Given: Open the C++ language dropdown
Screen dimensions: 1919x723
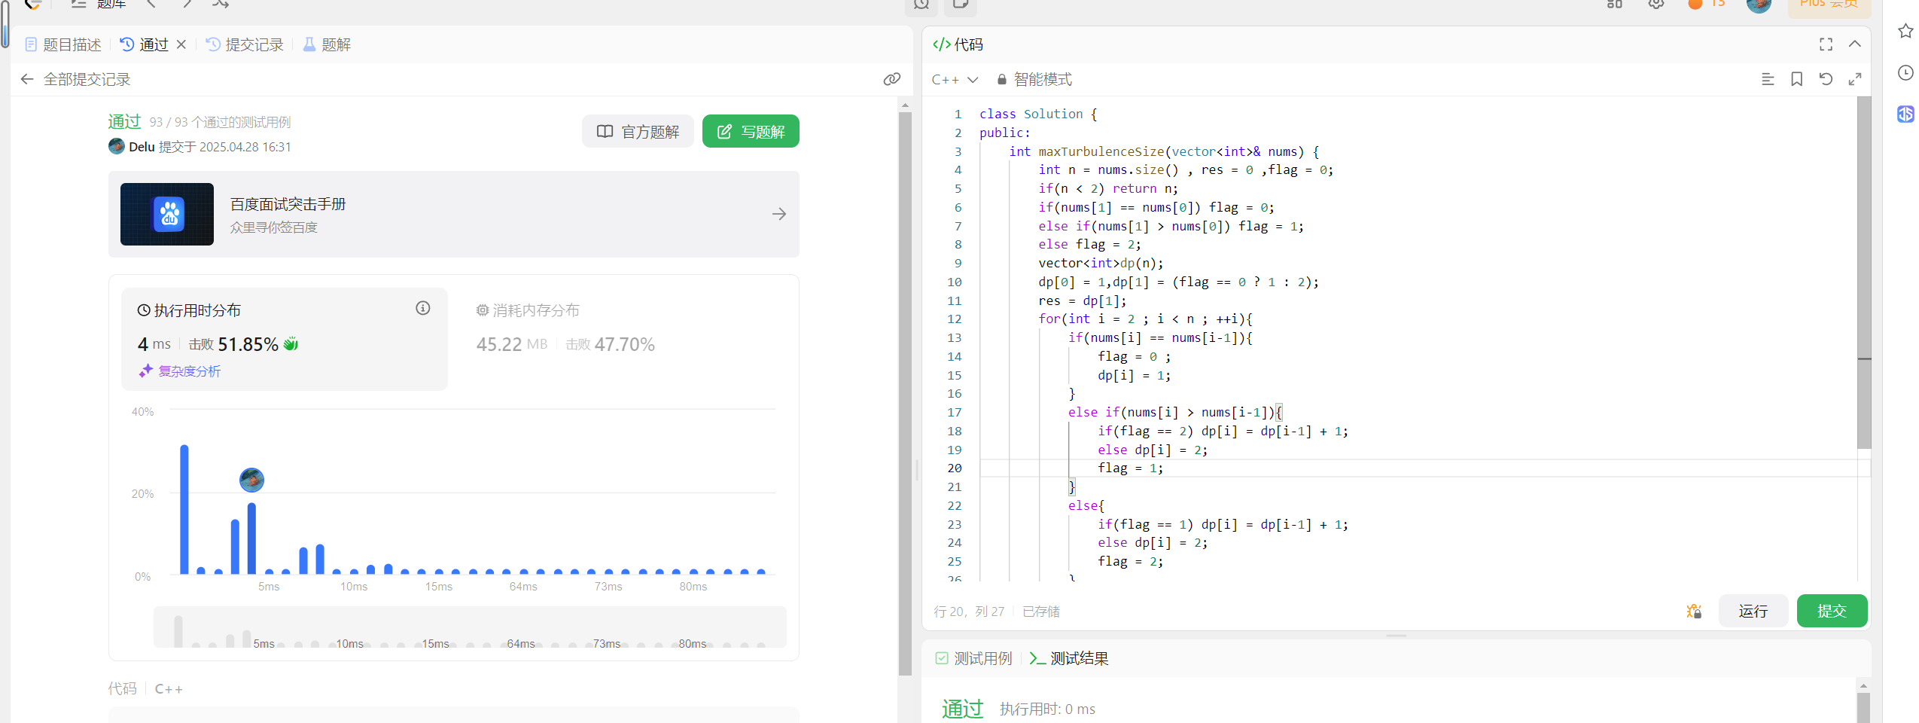Looking at the screenshot, I should (955, 80).
